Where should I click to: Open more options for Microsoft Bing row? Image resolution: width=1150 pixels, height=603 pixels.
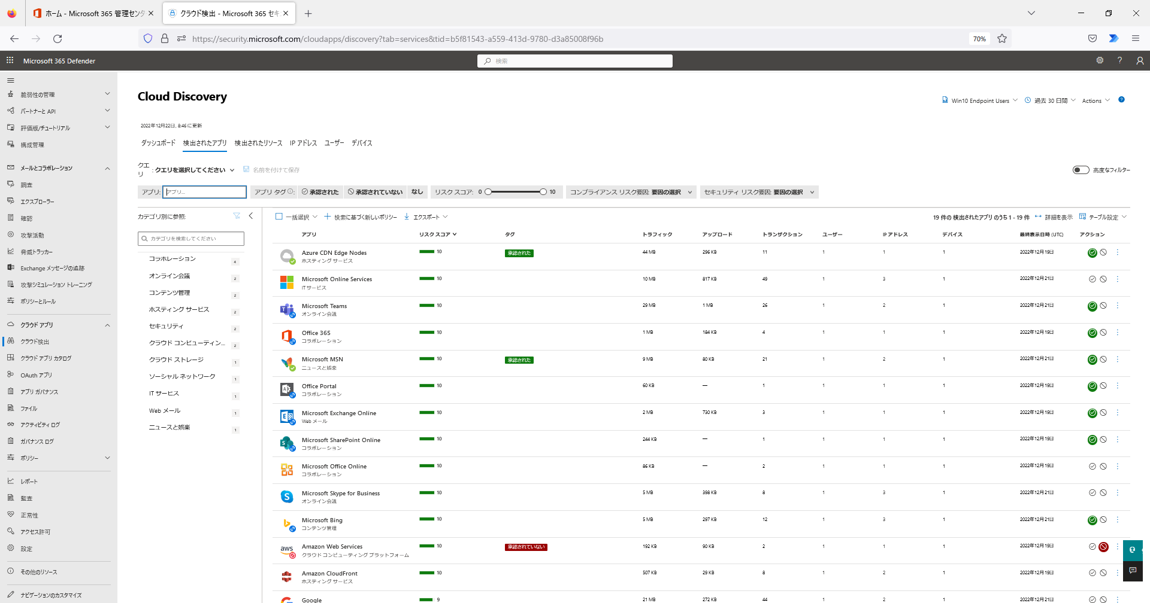(1118, 520)
